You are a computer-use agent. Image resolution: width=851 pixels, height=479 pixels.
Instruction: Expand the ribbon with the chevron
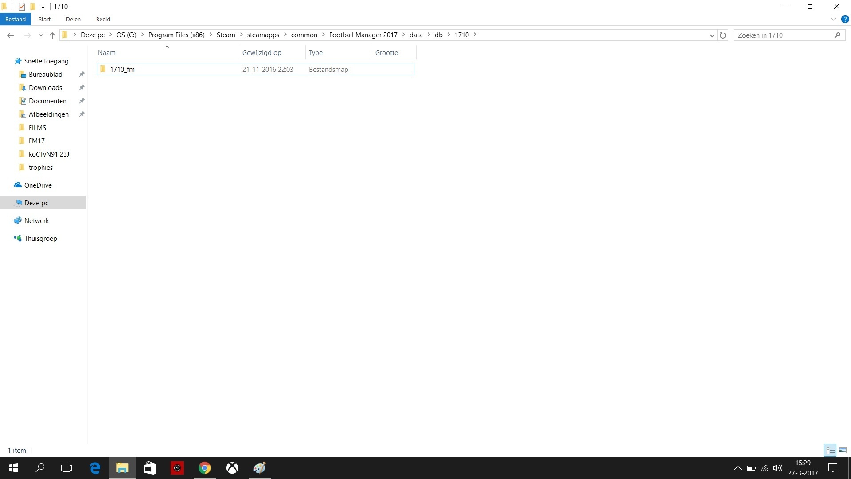click(833, 19)
